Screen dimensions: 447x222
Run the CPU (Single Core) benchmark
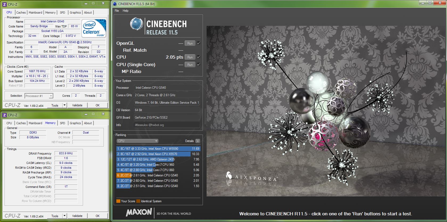190,64
